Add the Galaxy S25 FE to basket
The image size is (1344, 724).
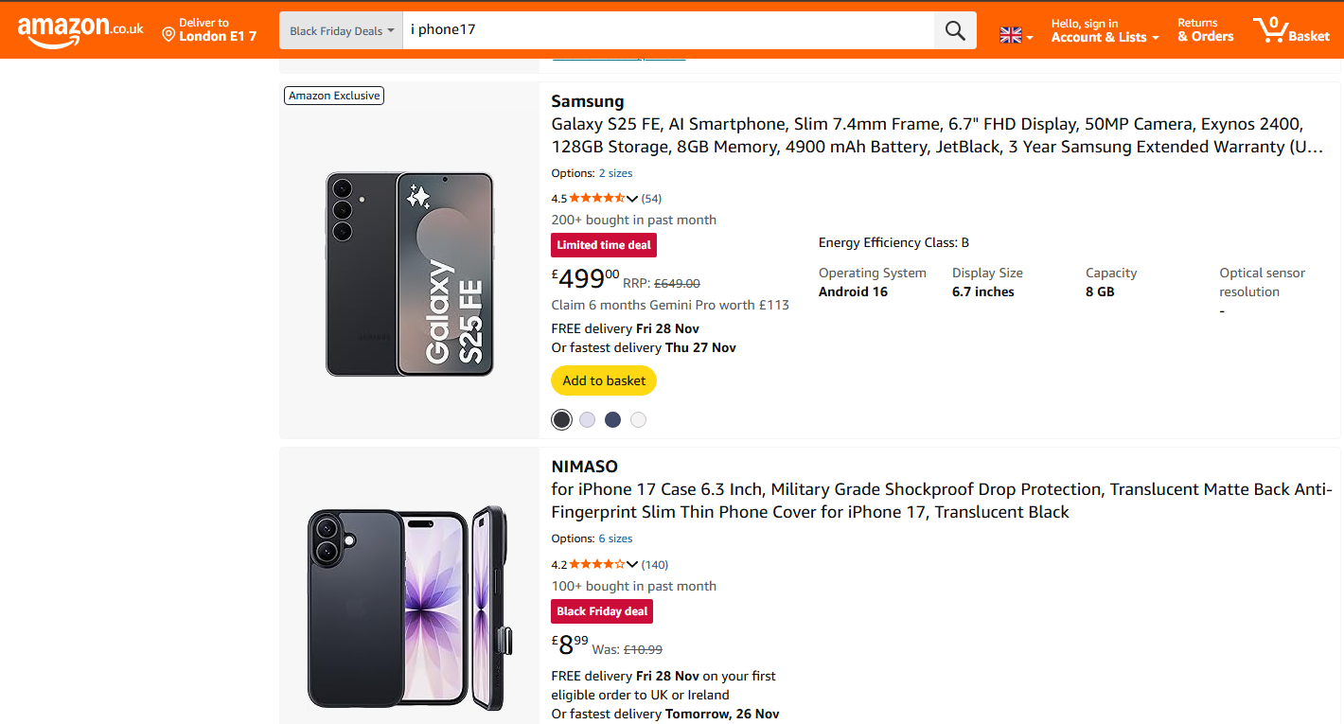tap(603, 380)
